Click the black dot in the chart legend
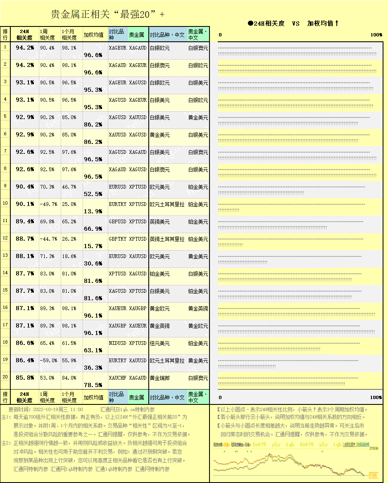 click(250, 24)
